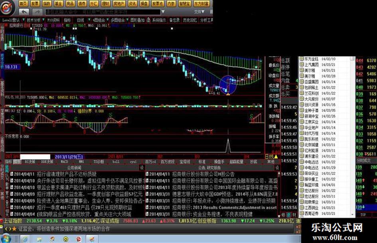Click the 兰花科创 list row icon
The width and height of the screenshot is (377, 243).
pyautogui.click(x=302, y=93)
